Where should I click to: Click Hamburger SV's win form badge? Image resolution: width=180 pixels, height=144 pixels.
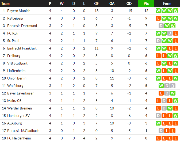click(175, 116)
